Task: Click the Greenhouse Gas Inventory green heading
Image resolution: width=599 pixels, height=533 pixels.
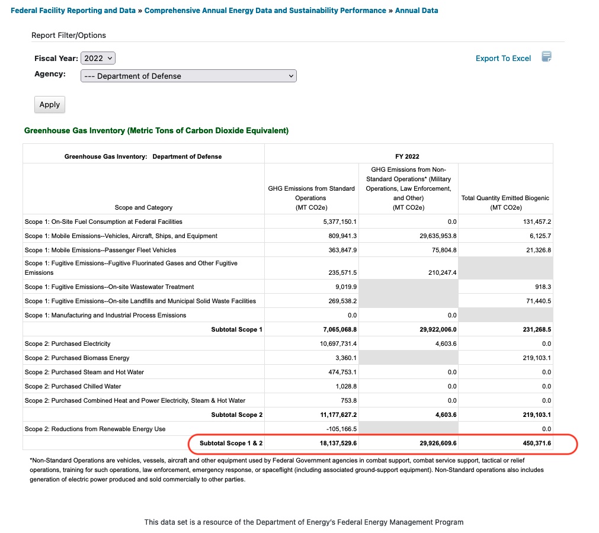Action: click(x=156, y=130)
